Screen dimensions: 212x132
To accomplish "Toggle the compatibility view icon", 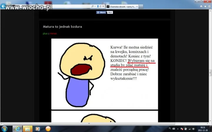I will tap(98, 6).
